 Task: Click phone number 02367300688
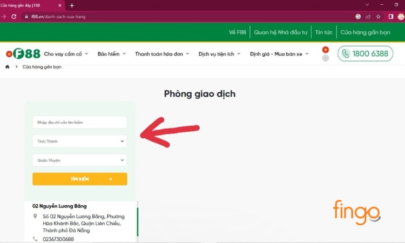click(58, 239)
